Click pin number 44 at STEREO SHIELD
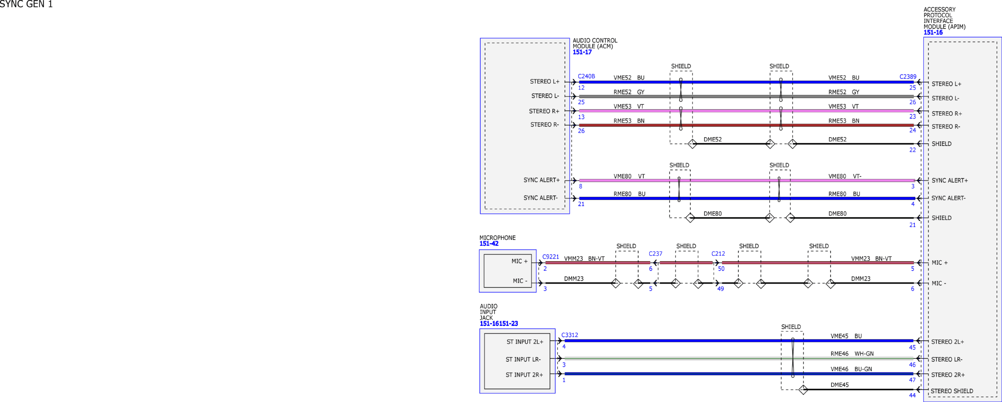The image size is (1002, 402). coord(912,395)
